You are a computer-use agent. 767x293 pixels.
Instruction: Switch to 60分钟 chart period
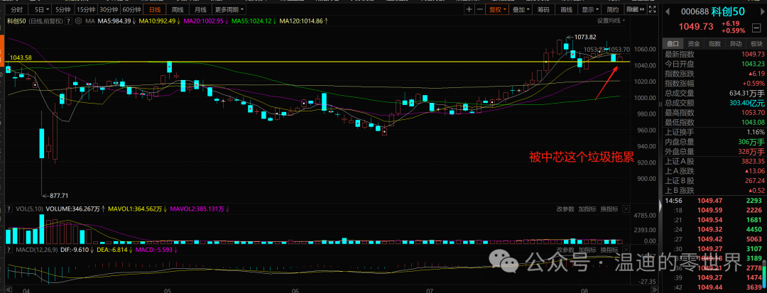pyautogui.click(x=131, y=9)
